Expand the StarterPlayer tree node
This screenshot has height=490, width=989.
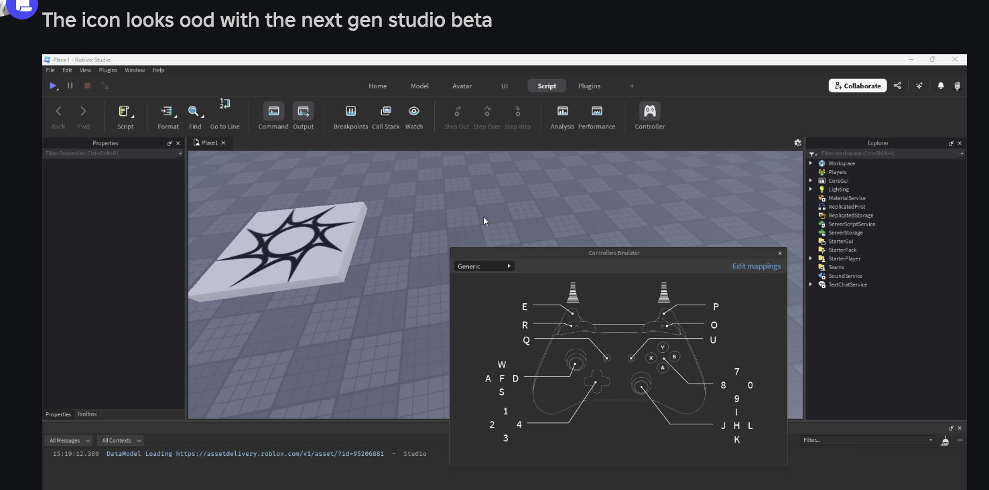point(810,258)
